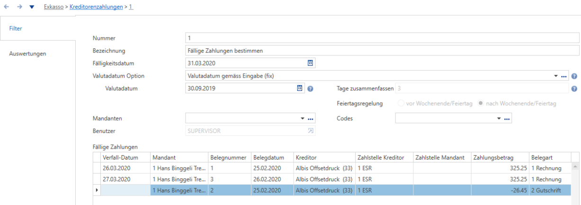The width and height of the screenshot is (581, 205).
Task: Open calendar picker for Fälligkeitsdatum
Action: pos(311,63)
